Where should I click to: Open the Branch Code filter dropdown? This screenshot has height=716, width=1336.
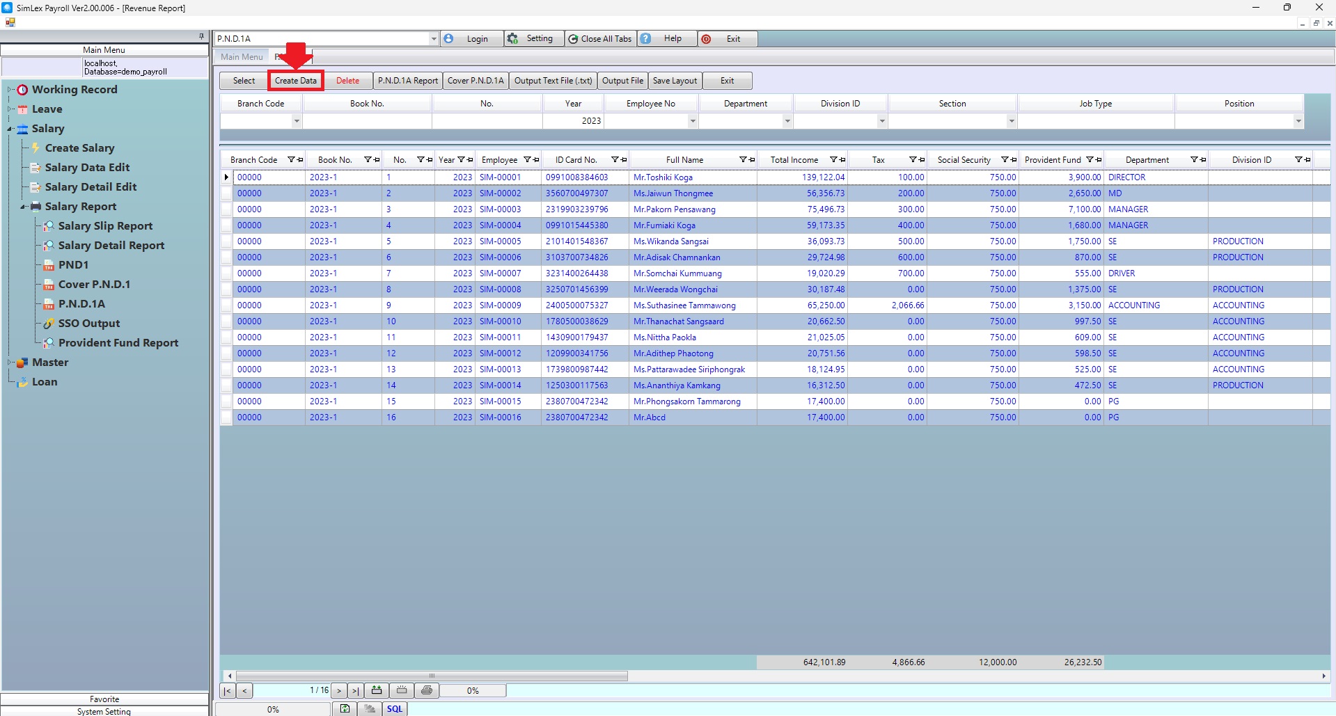297,121
